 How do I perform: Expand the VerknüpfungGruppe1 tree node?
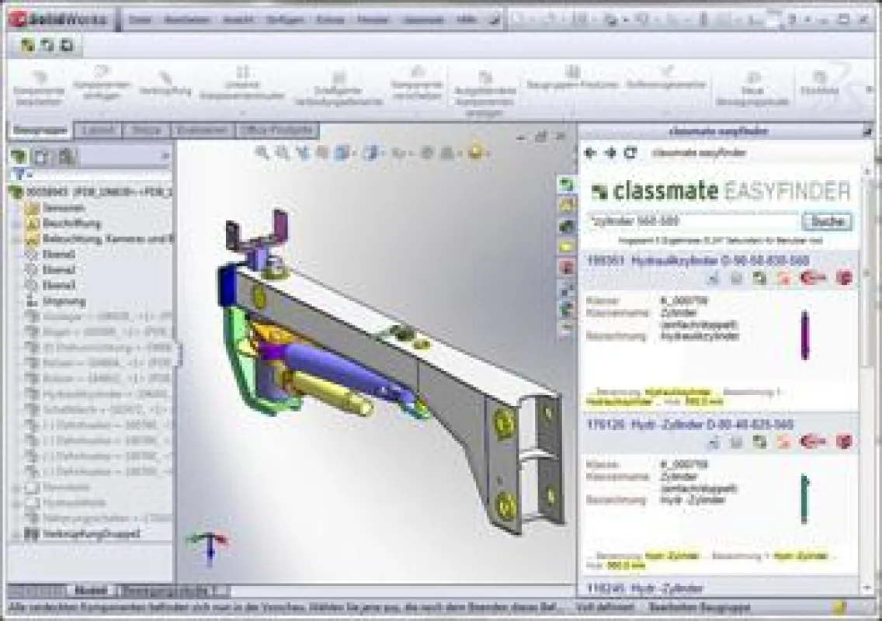pyautogui.click(x=16, y=534)
